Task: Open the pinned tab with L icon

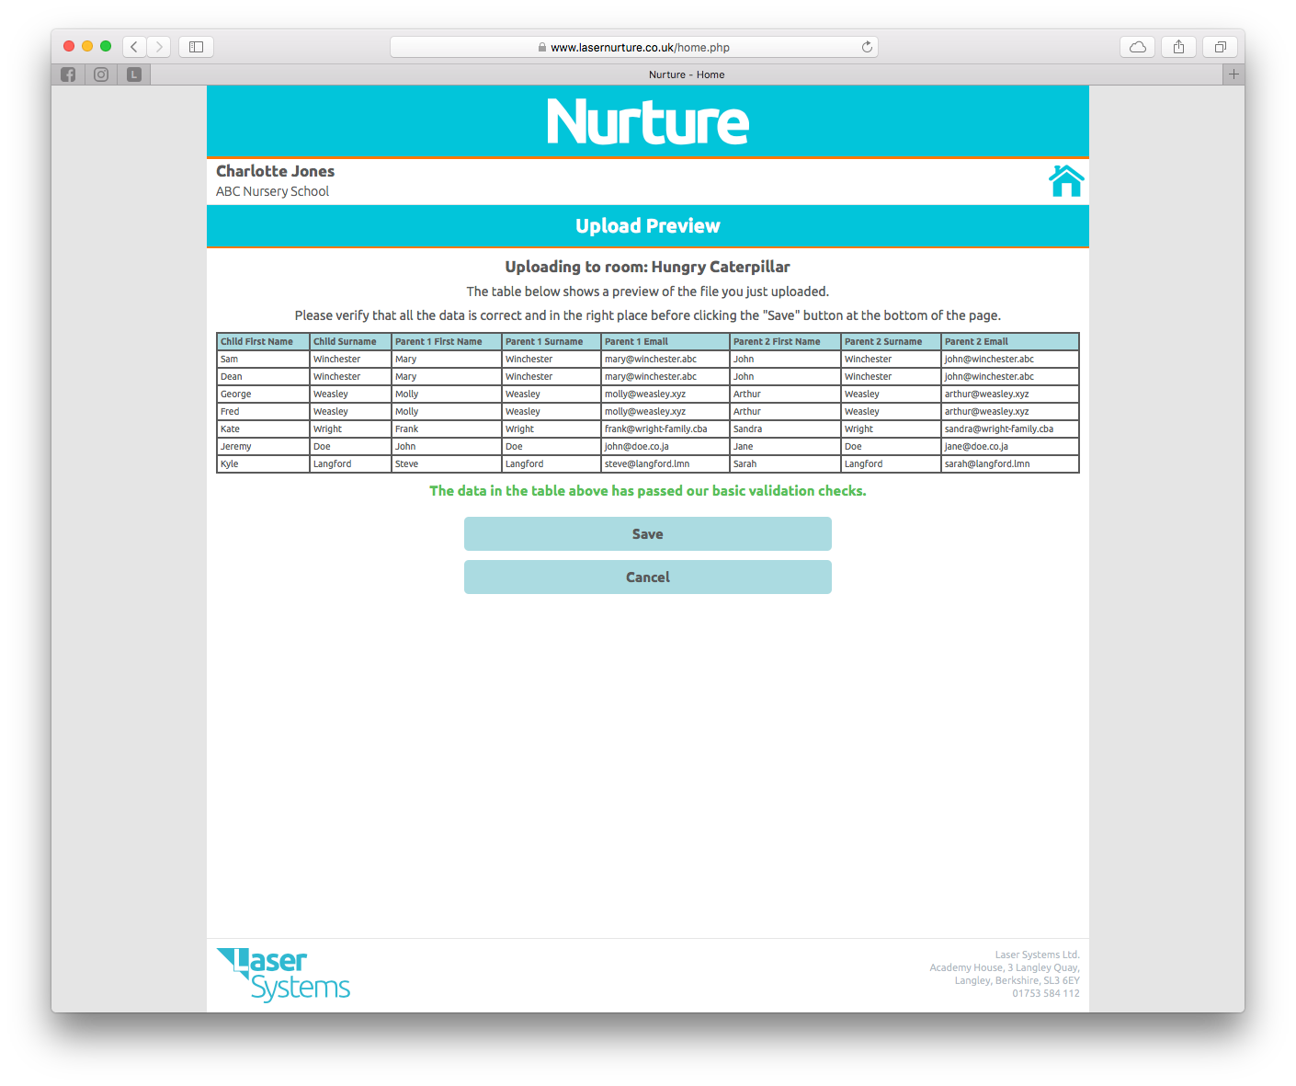Action: tap(134, 74)
